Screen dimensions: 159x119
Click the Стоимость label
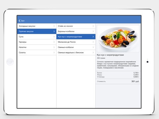point(101,81)
